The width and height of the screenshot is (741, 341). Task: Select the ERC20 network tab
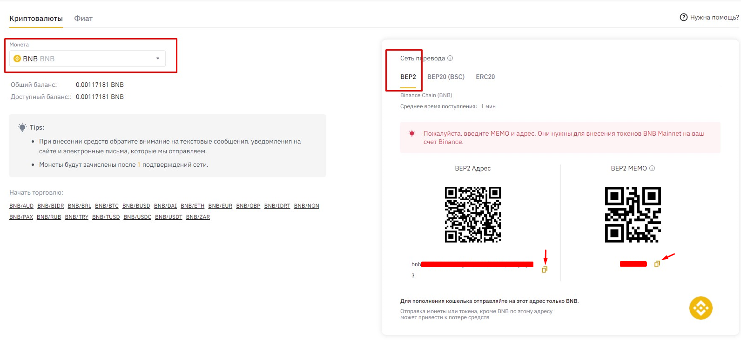(x=485, y=77)
